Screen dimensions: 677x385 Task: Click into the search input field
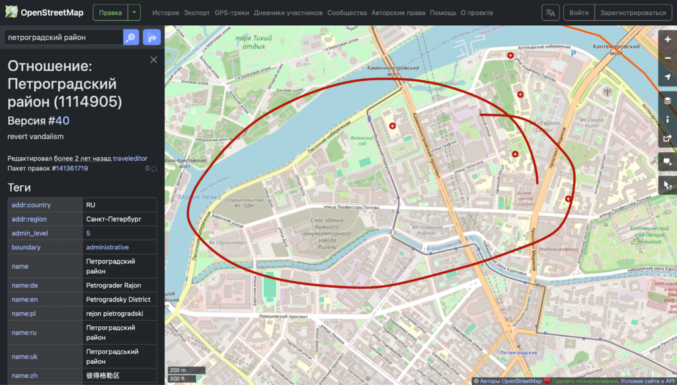tap(63, 38)
